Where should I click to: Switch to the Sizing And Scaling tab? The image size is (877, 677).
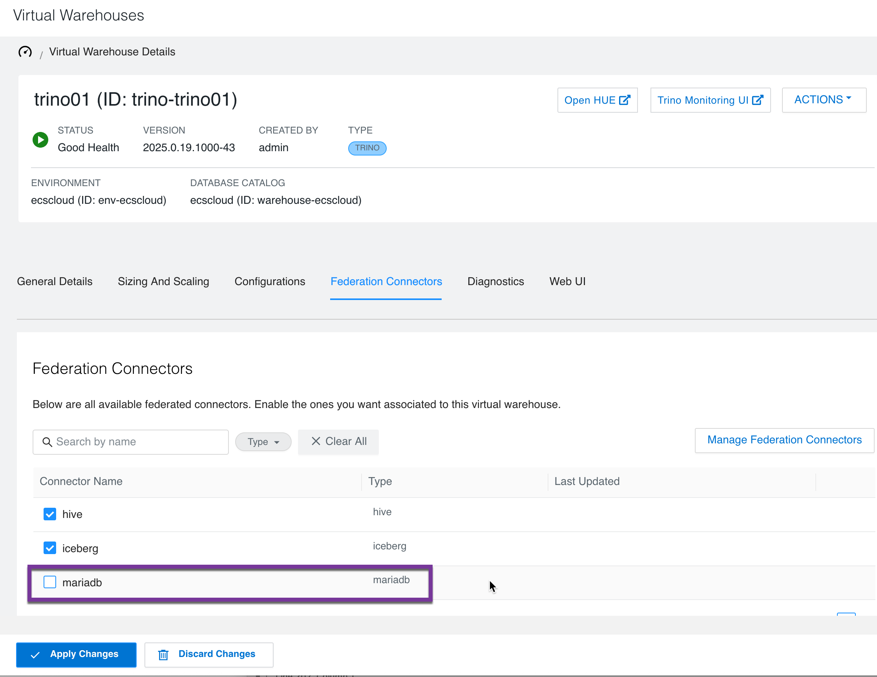pyautogui.click(x=163, y=281)
